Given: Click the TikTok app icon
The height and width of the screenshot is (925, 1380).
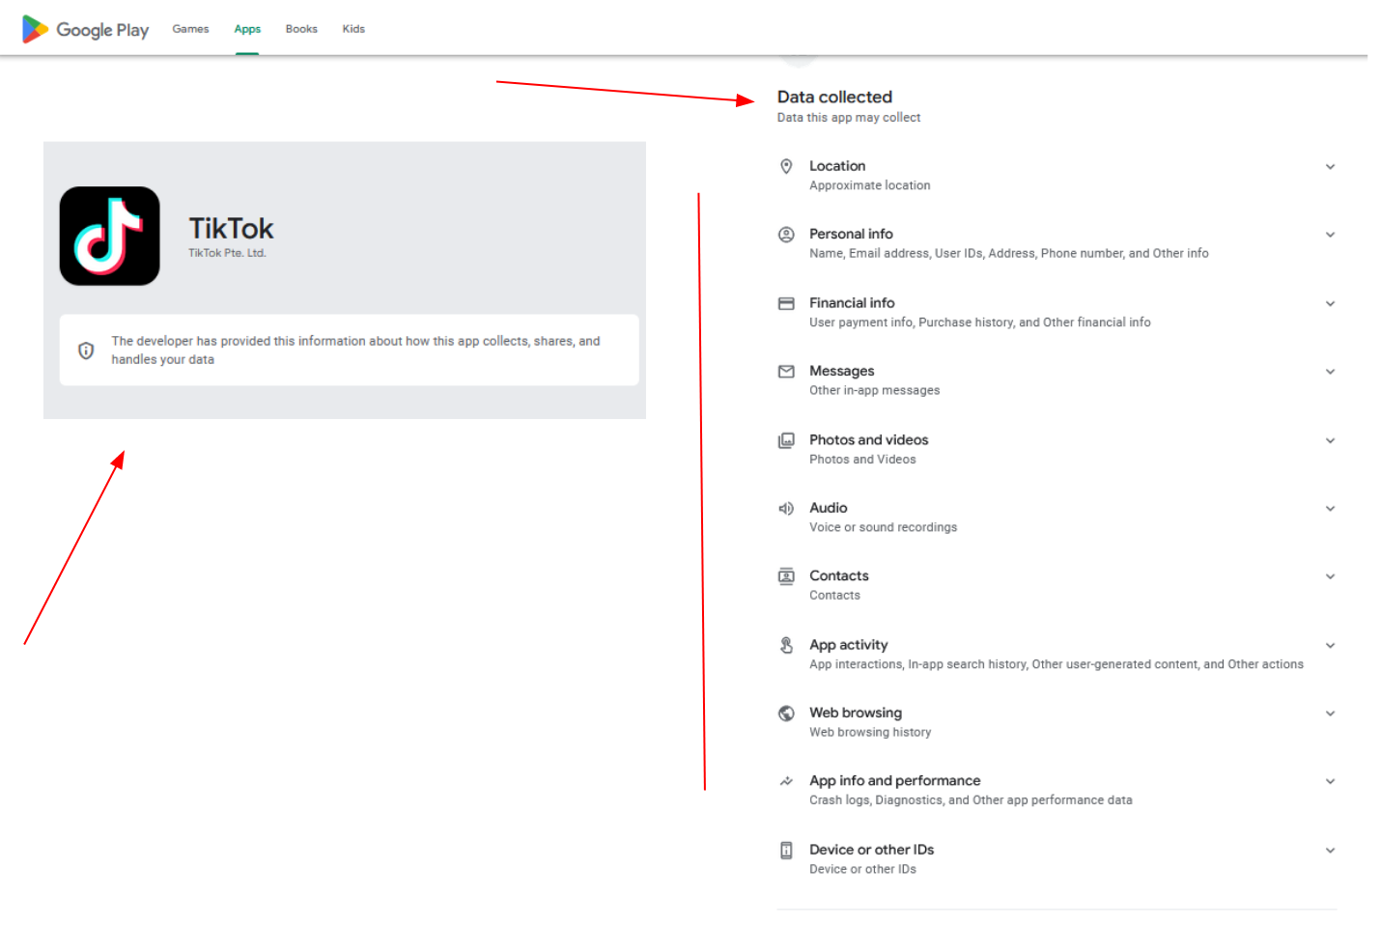Looking at the screenshot, I should pos(109,236).
